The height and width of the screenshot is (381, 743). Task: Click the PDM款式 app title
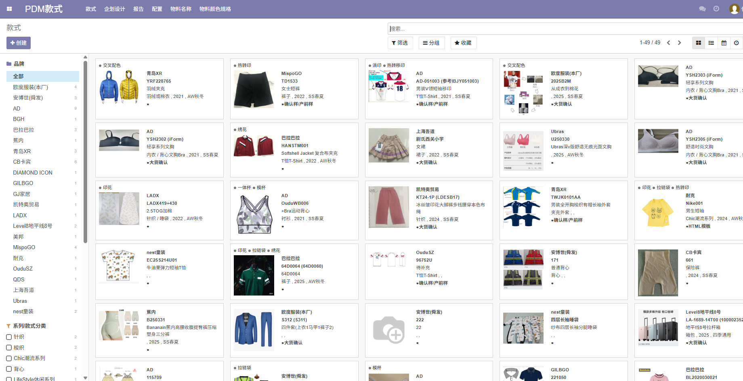click(x=44, y=9)
